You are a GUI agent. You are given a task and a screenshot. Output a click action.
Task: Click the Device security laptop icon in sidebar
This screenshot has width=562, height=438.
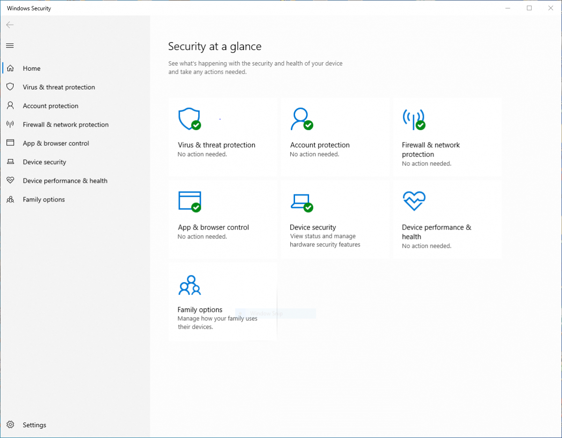pos(10,162)
